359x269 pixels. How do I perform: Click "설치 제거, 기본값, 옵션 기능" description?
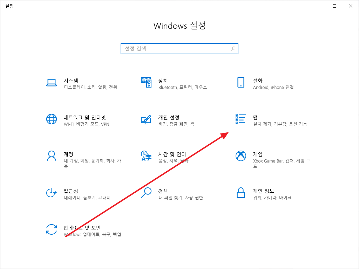(x=280, y=124)
